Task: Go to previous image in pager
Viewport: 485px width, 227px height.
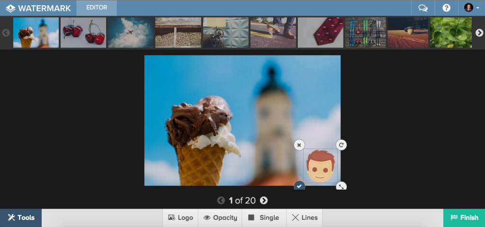Action: pos(221,201)
